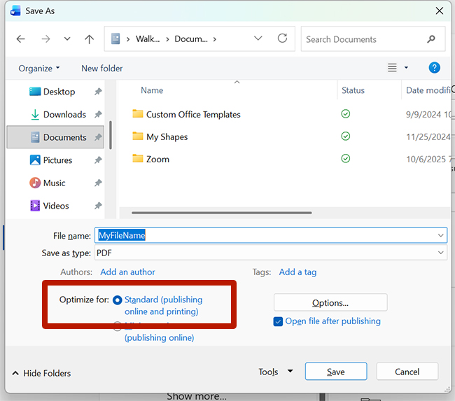Click Add a tag link
The width and height of the screenshot is (455, 401).
coord(297,272)
